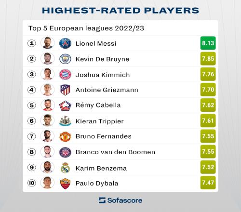Click the rank number 10 circle
This screenshot has height=212, width=241.
tap(32, 183)
